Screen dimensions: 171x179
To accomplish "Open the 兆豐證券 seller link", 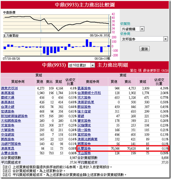I will 84,149.
